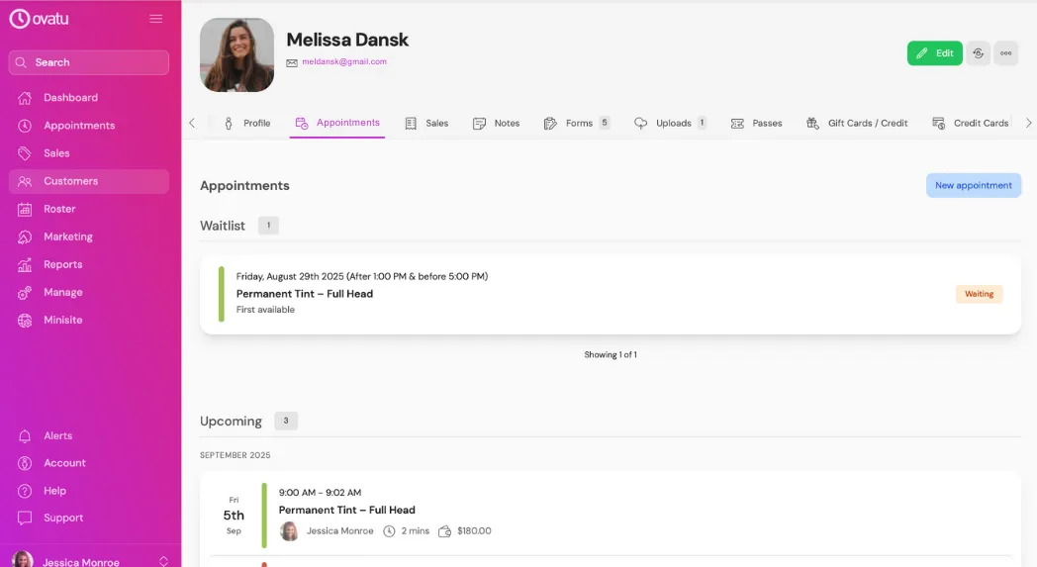Click the Sales tag icon in sidebar
Viewport: 1037px width, 567px height.
25,153
